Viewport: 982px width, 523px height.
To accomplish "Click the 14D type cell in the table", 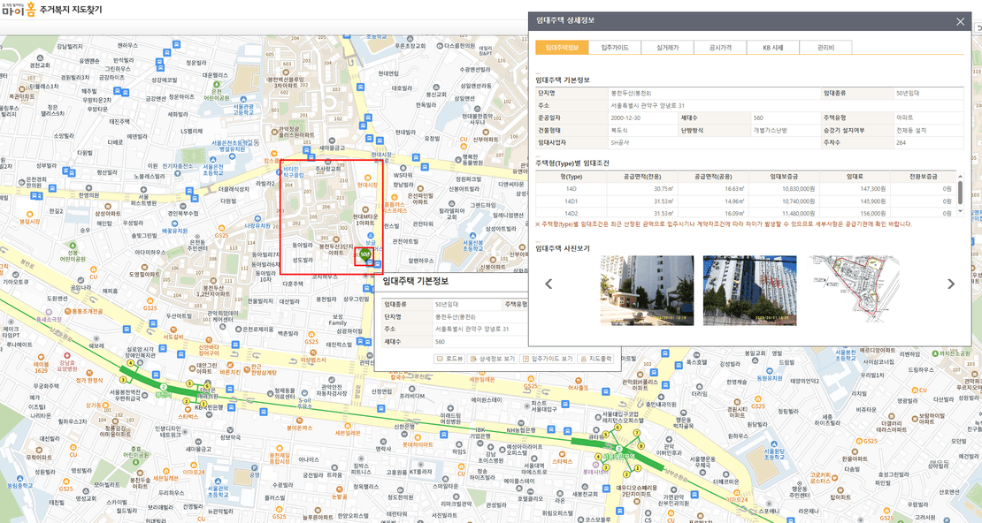I will pyautogui.click(x=572, y=188).
